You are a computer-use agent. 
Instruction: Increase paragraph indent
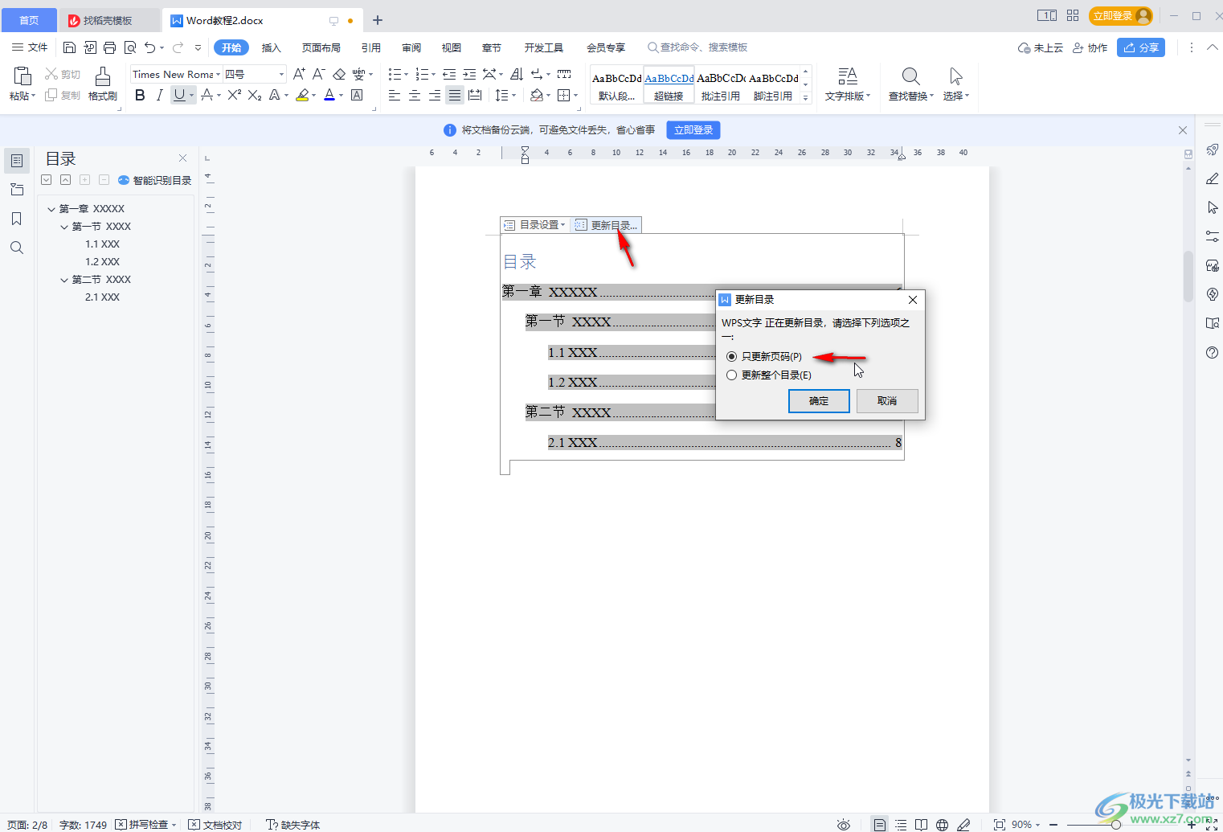point(469,74)
